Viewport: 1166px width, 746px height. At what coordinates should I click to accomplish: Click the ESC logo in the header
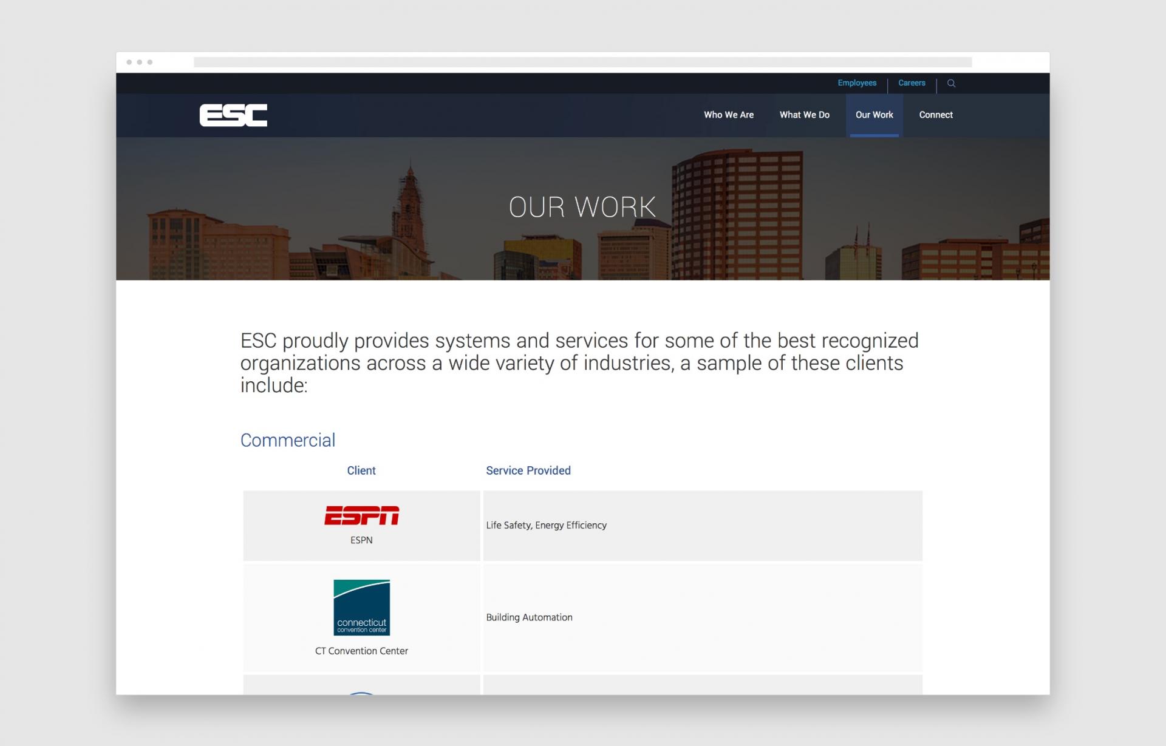[233, 115]
